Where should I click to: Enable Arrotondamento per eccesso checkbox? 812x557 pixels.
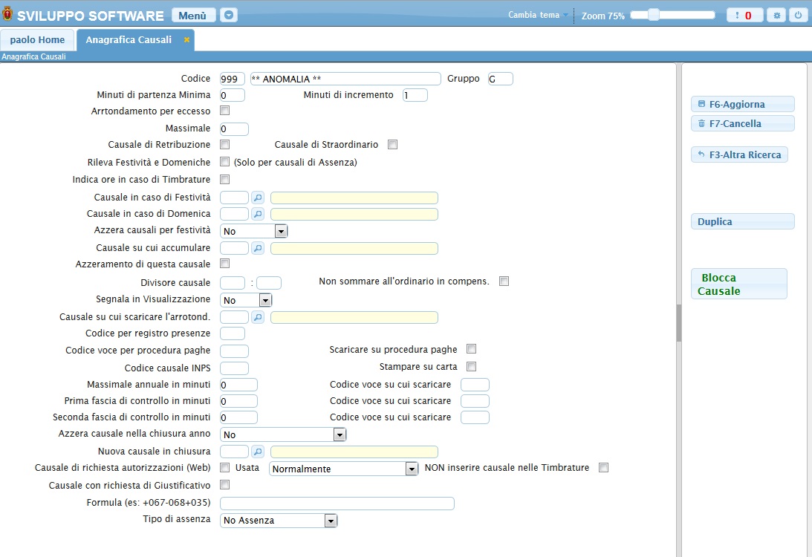coord(225,111)
